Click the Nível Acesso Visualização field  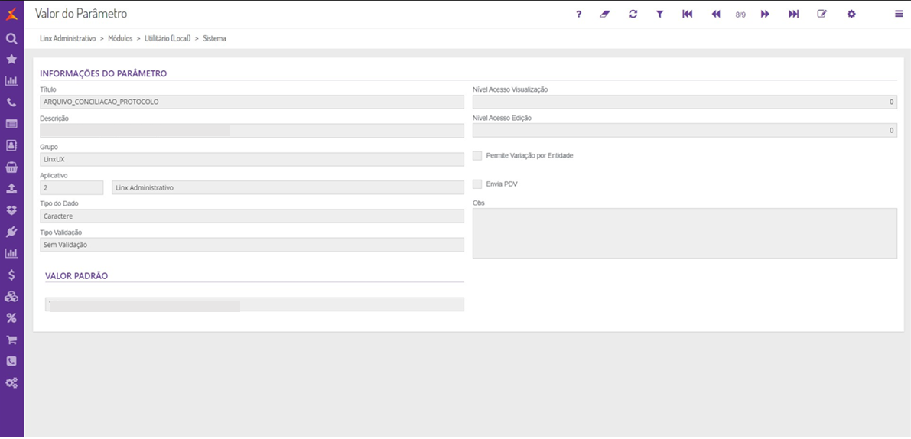pos(685,102)
